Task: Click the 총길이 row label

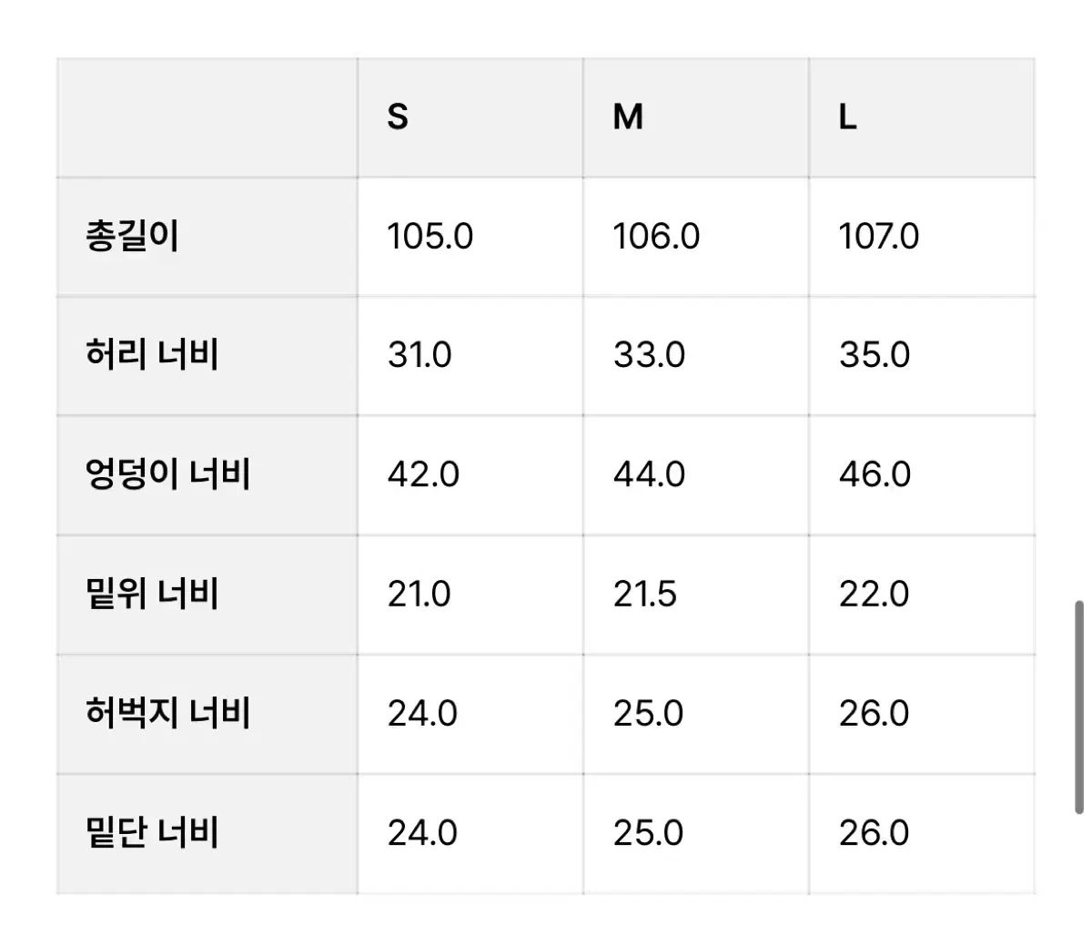Action: tap(132, 237)
